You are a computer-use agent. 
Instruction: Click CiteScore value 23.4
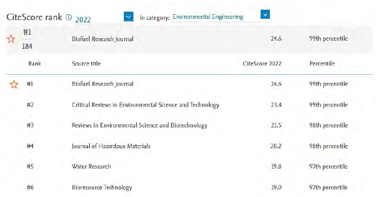276,105
